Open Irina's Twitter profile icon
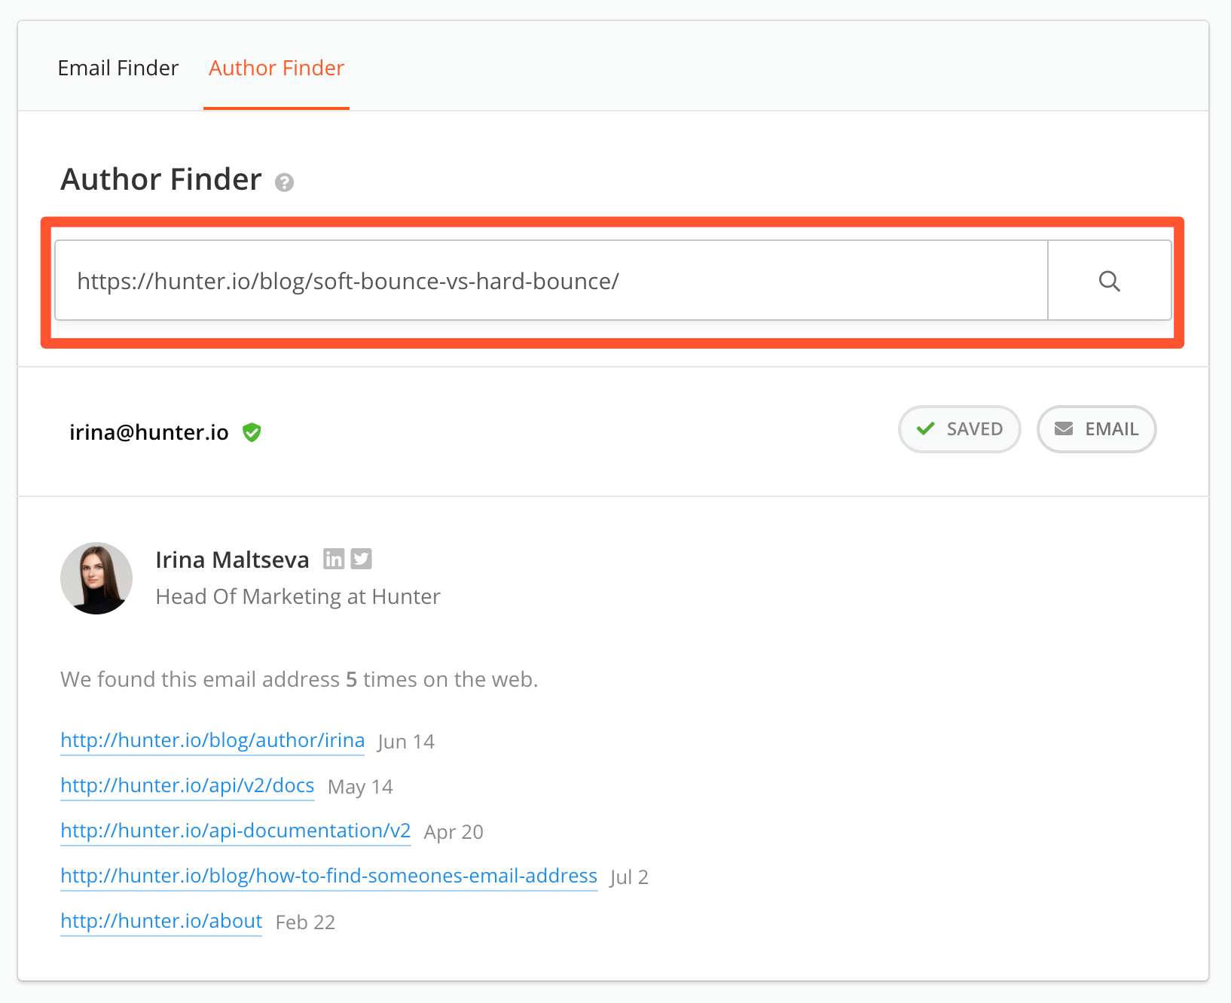 (362, 559)
